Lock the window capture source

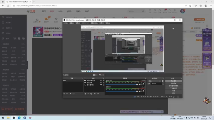pyautogui.click(x=104, y=83)
